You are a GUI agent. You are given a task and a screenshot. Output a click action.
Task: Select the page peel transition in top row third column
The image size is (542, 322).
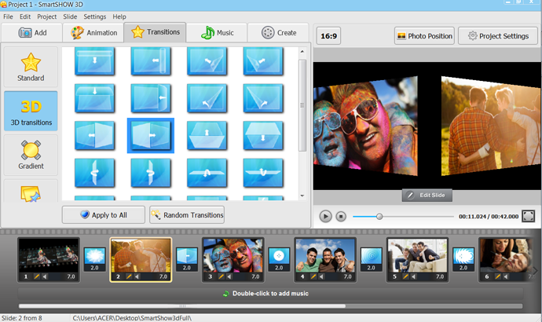[x=207, y=61]
